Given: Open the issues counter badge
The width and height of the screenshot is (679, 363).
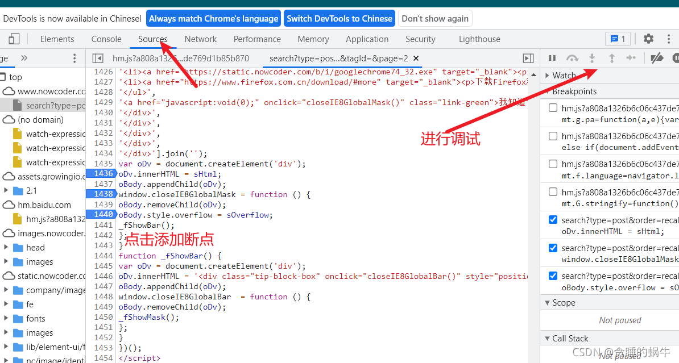Looking at the screenshot, I should click(618, 39).
